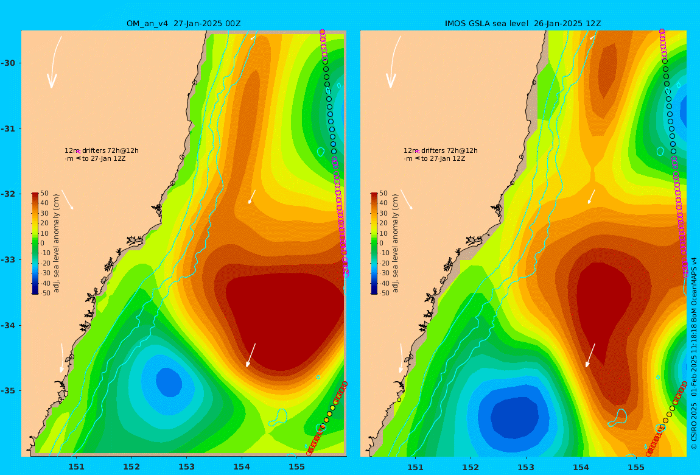The height and width of the screenshot is (475, 700).
Task: Click longitude 153 under the left map
Action: click(x=187, y=467)
